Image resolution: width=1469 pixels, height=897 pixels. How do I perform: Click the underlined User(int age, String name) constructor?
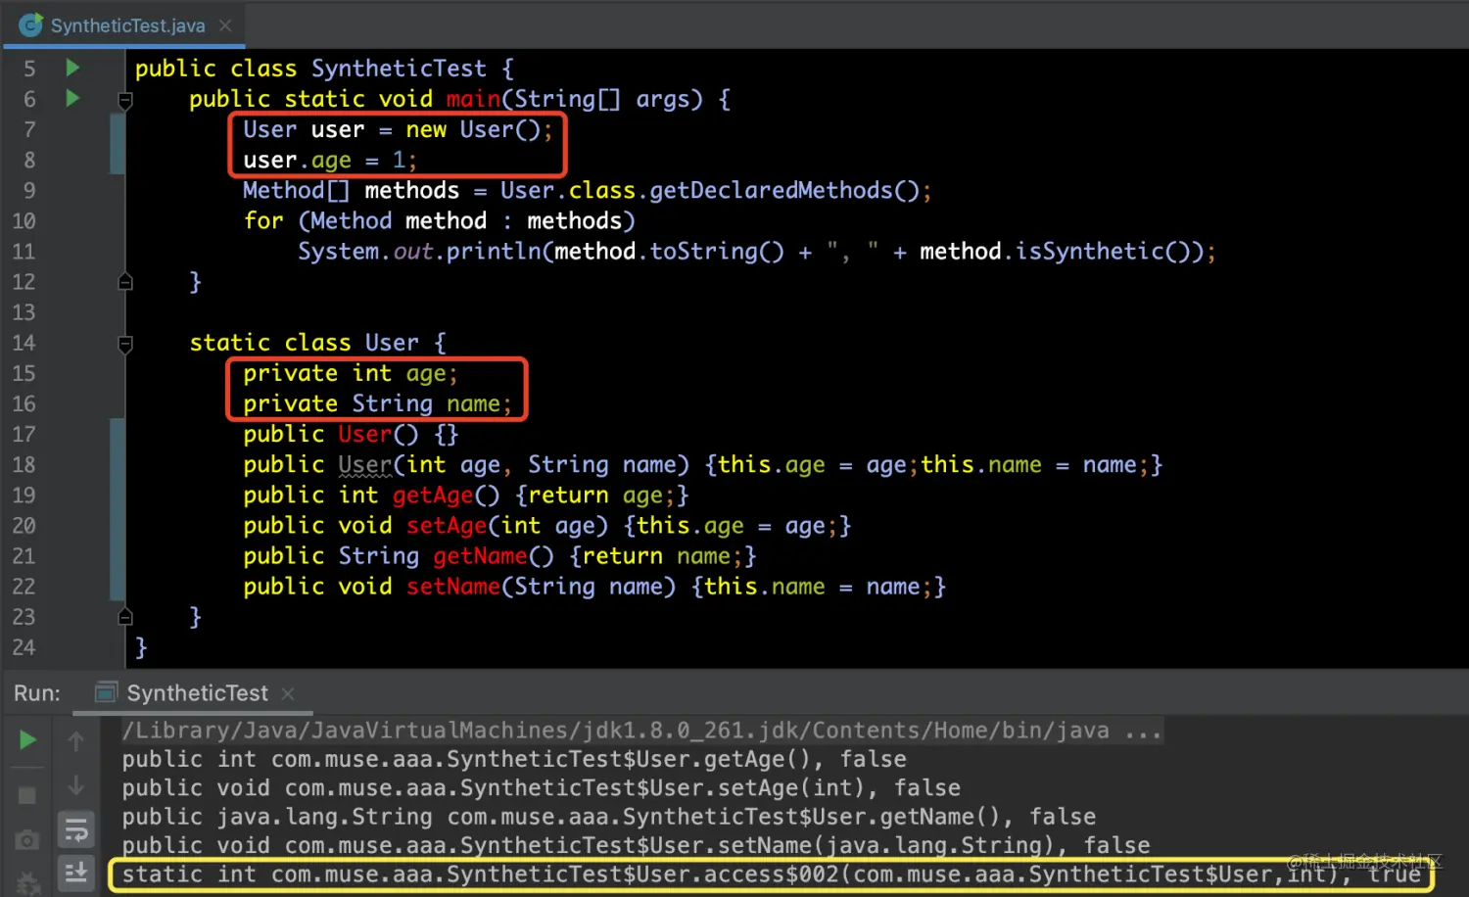click(x=364, y=465)
